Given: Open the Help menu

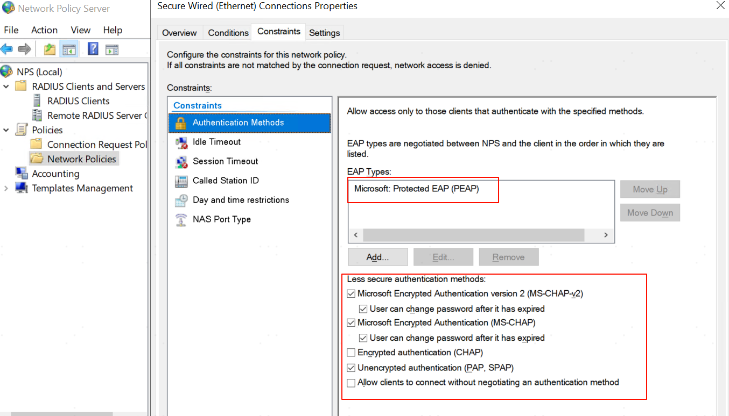Looking at the screenshot, I should pyautogui.click(x=113, y=30).
